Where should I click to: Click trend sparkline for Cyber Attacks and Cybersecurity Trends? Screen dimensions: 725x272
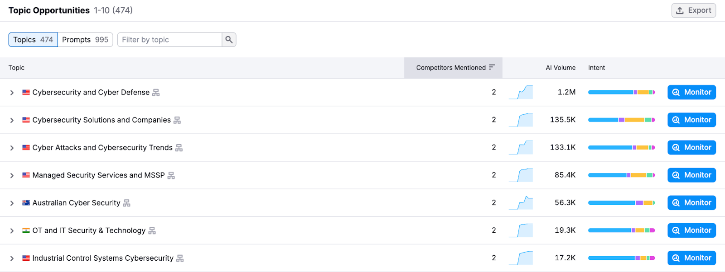(x=521, y=148)
